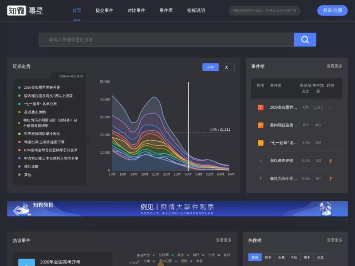
Task: Click the 趋势 column header
Action: [x=331, y=86]
